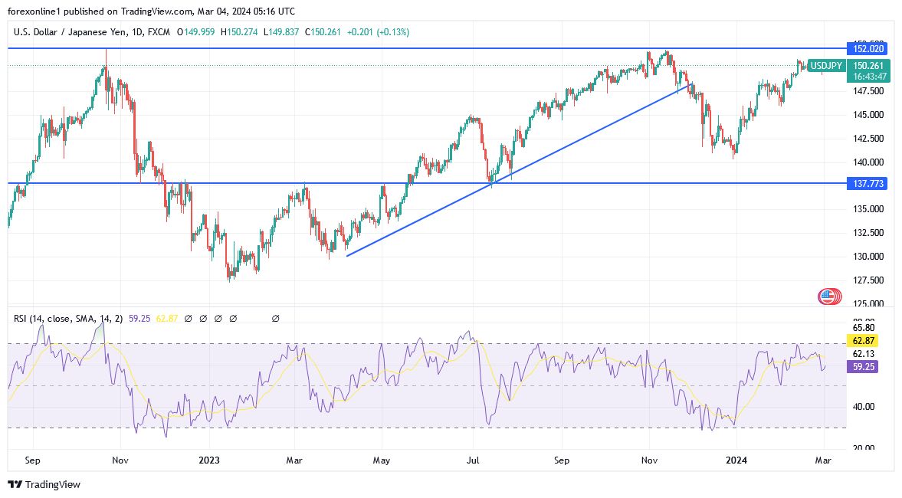Click the yellow 62.87 SMA value next to RSI
The width and height of the screenshot is (902, 498).
[x=166, y=317]
